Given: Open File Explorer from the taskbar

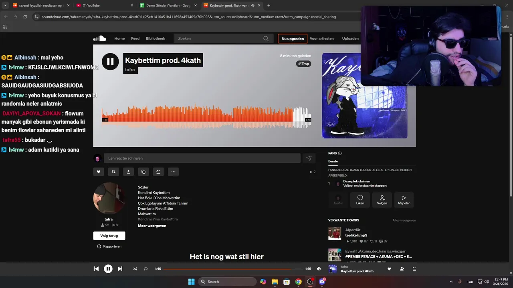Looking at the screenshot, I should [x=275, y=282].
